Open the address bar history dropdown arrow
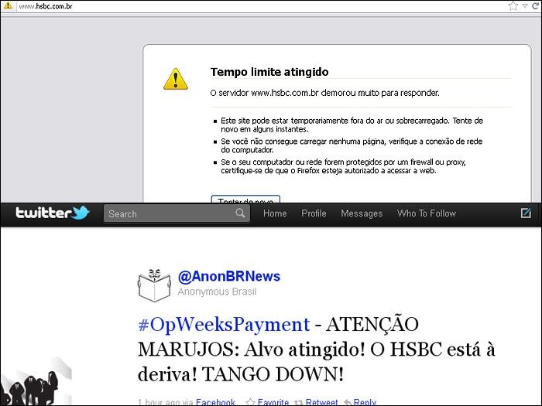 click(524, 6)
